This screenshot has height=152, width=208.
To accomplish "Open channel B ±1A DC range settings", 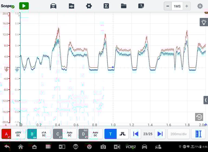I will [x=44, y=134].
